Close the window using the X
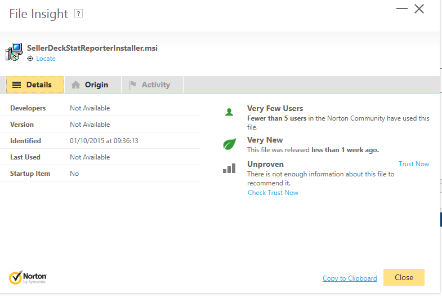Viewport: 442px width, 297px height. pos(419,9)
